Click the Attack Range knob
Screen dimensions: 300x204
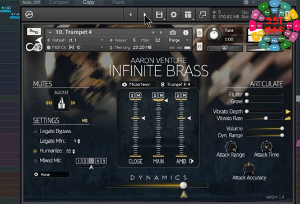point(230,147)
